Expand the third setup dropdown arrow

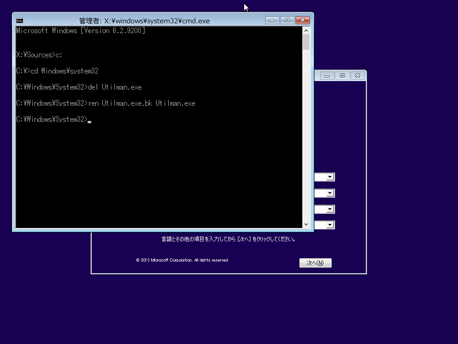click(x=330, y=209)
